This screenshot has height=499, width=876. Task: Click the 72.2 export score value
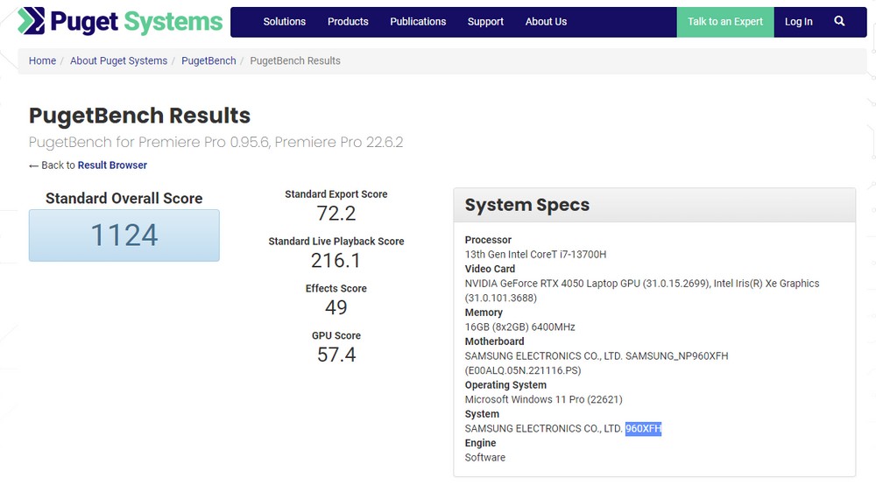click(x=336, y=214)
